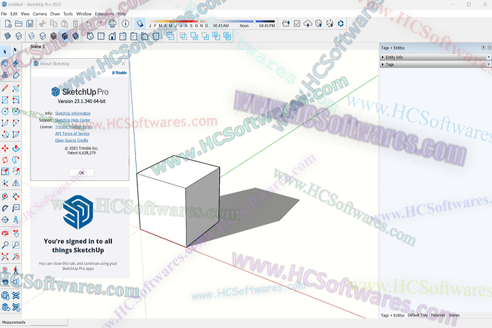Switch to Default Tray tab
492x328 pixels.
coord(418,315)
